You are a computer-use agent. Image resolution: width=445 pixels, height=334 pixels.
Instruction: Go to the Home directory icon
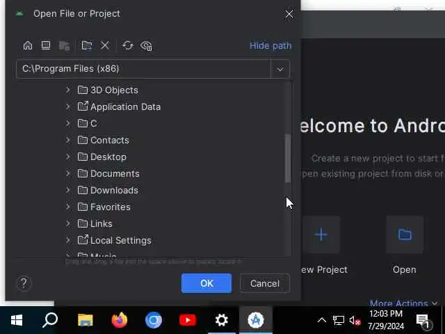pos(28,45)
